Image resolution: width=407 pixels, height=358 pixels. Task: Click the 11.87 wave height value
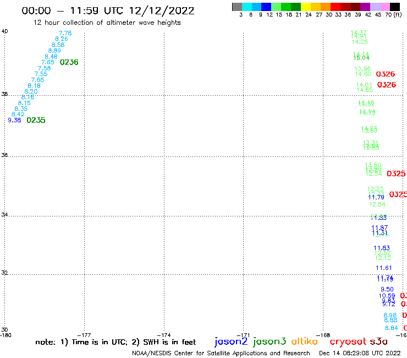pyautogui.click(x=380, y=227)
